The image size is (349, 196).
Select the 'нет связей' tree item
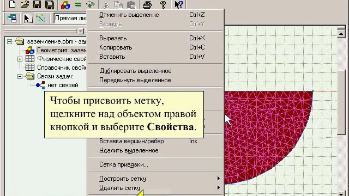click(63, 85)
